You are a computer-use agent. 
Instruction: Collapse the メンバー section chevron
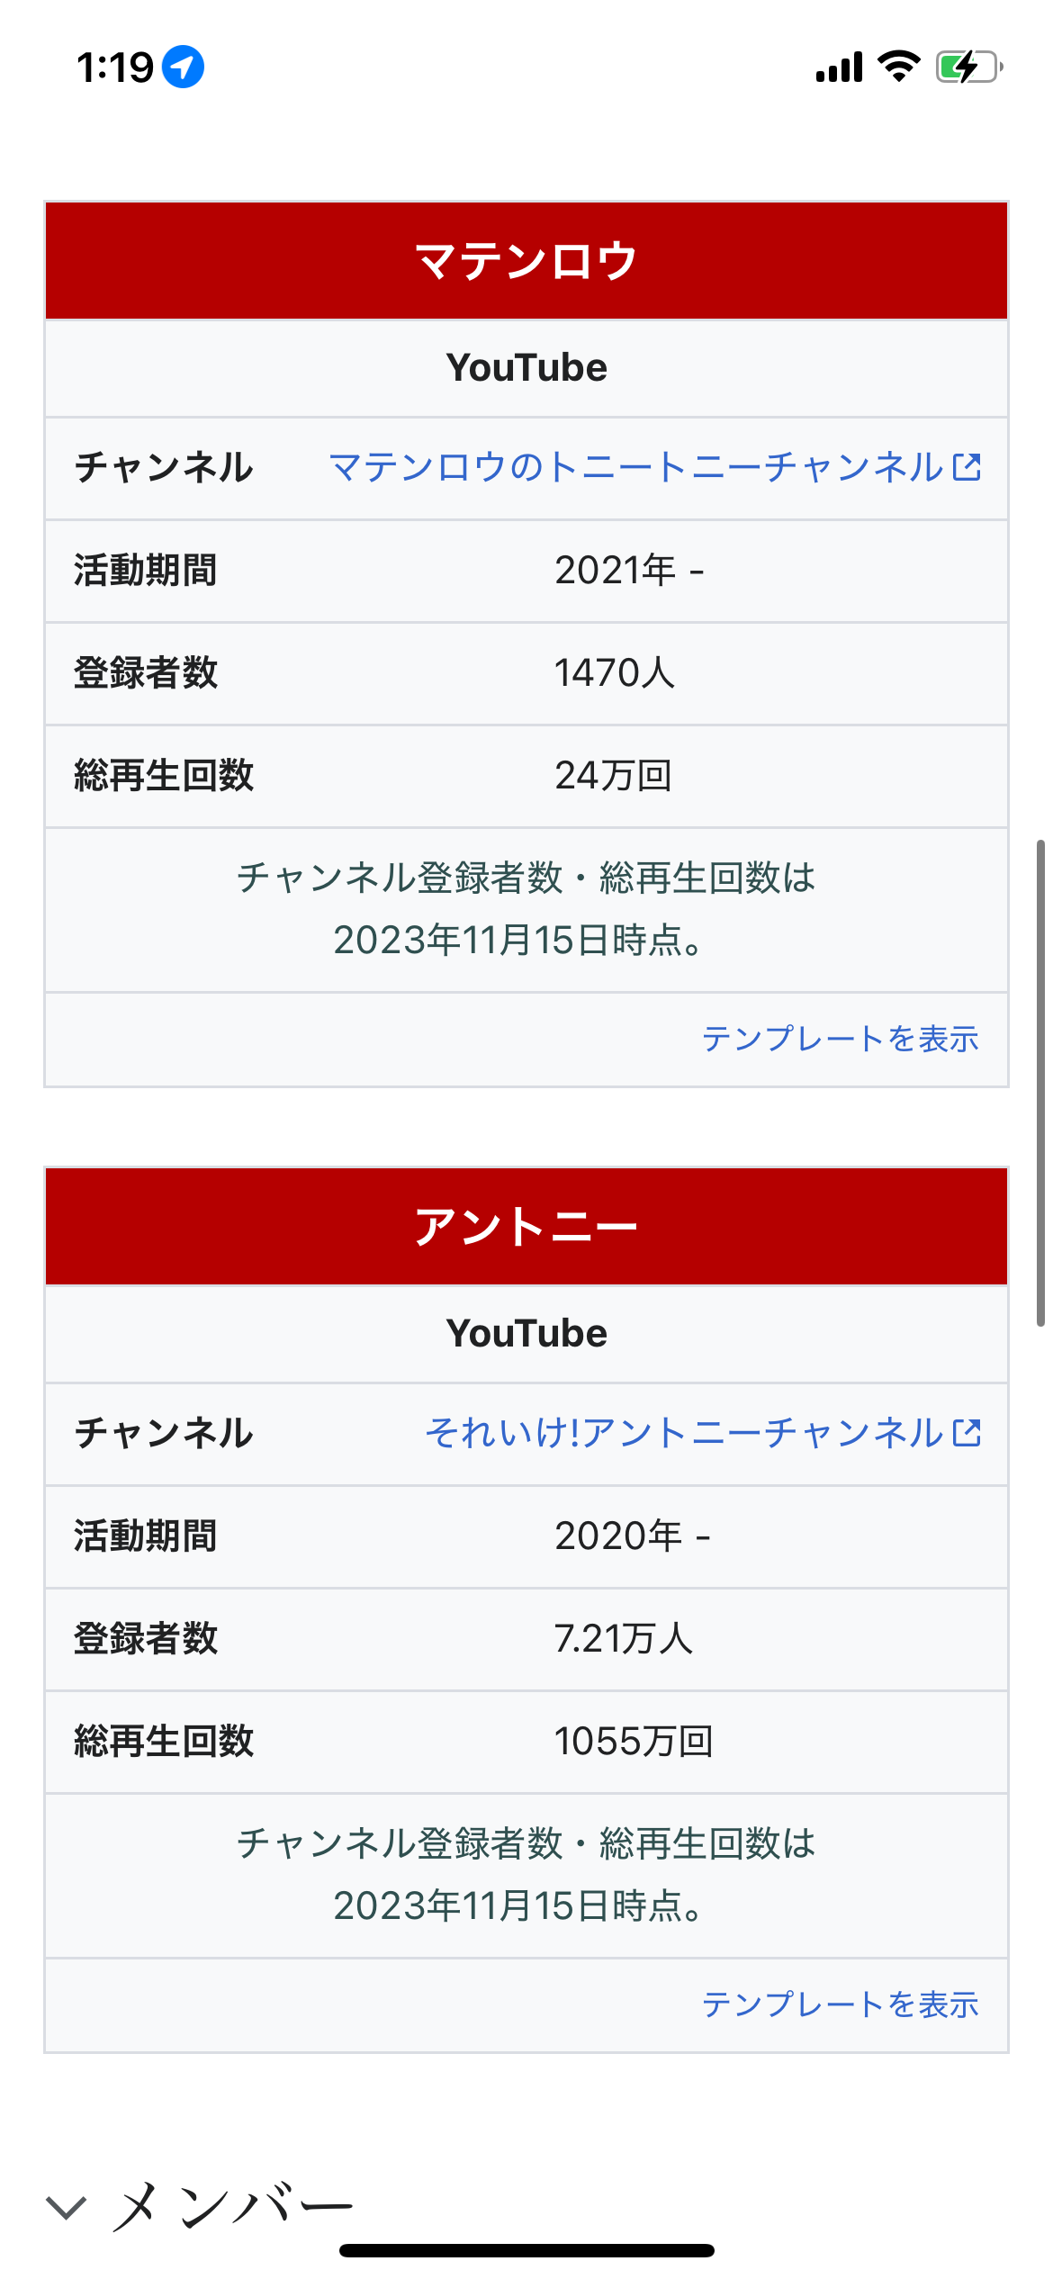[x=66, y=2207]
